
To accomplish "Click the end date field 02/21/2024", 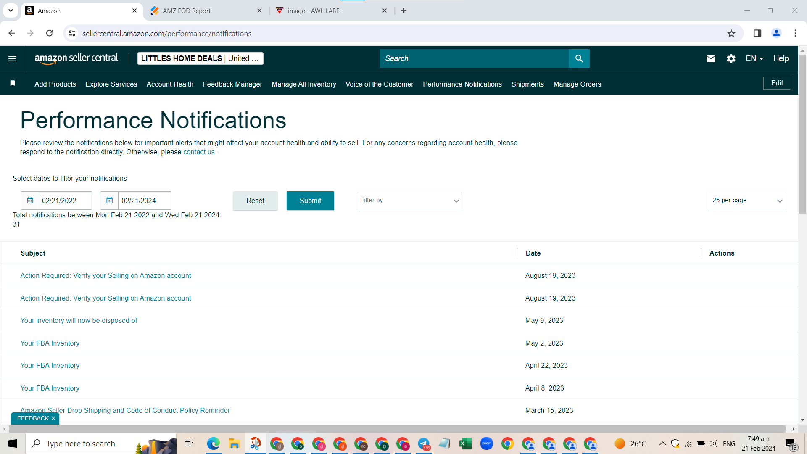I will coord(145,201).
